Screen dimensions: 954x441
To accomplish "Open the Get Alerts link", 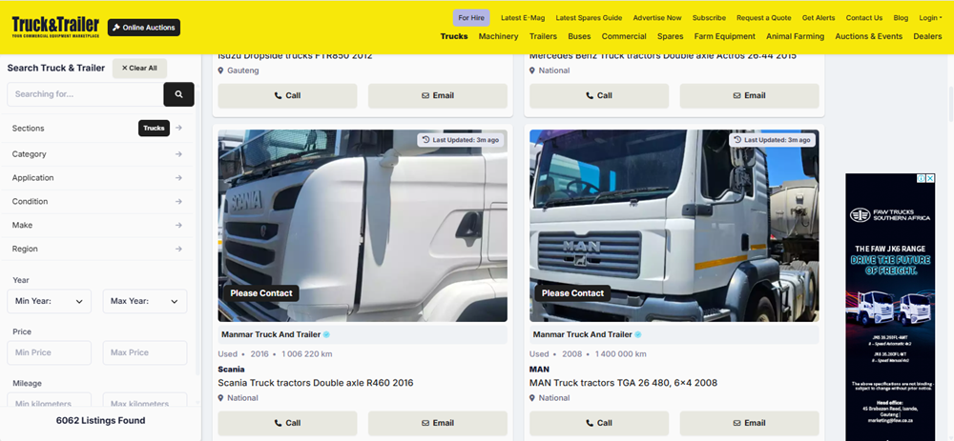I will point(819,18).
